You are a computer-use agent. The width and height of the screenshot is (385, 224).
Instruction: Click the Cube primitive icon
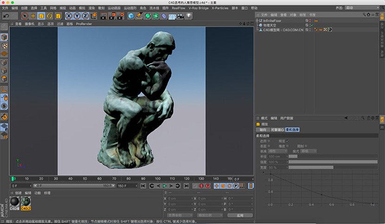pos(131,16)
